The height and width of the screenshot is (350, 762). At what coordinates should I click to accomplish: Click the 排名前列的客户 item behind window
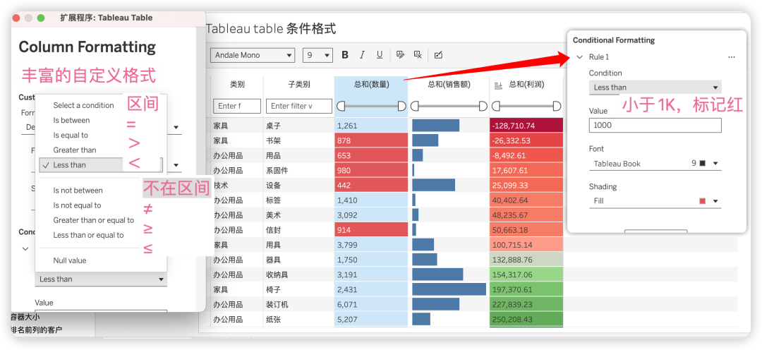37,330
